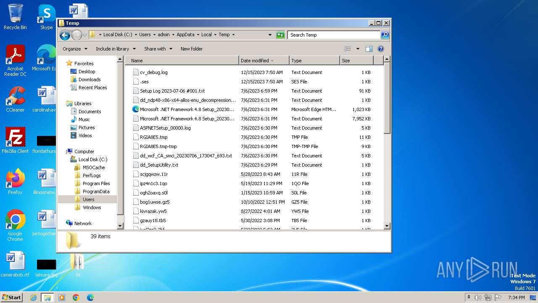Open view options dropdown arrow
This screenshot has width=538, height=303.
coord(358,49)
